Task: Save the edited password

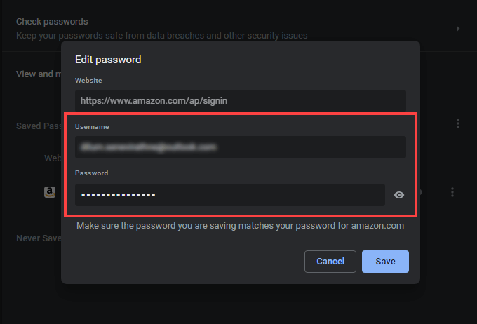Action: click(385, 262)
